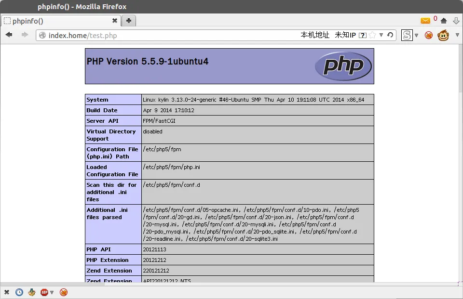This screenshot has width=463, height=299.
Task: Open the Greasemonkey monkey icon
Action: coord(443,35)
